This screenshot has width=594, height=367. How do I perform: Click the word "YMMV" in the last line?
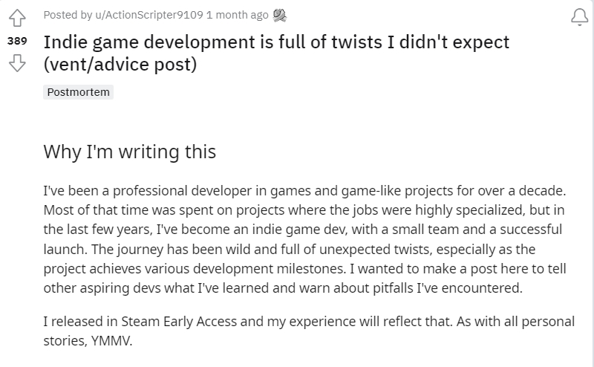(111, 340)
